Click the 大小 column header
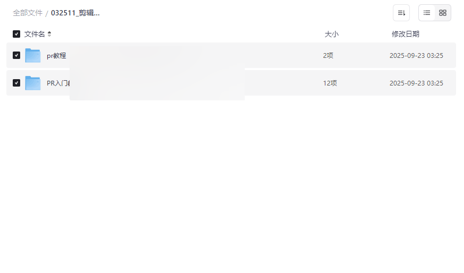Image resolution: width=464 pixels, height=273 pixels. pyautogui.click(x=332, y=34)
